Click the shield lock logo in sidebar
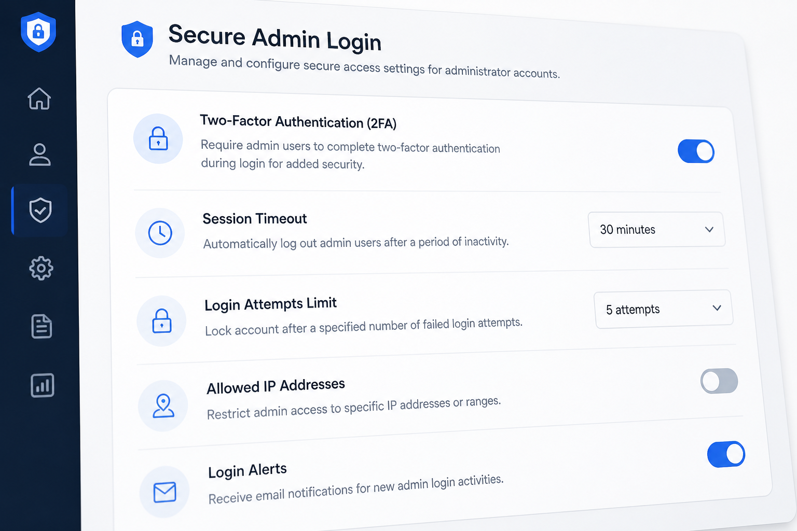The width and height of the screenshot is (797, 531). pos(38,32)
